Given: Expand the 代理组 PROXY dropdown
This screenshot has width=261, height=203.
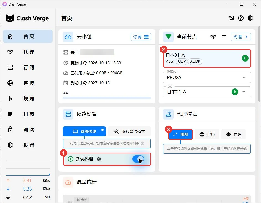Looking at the screenshot, I should (207, 77).
